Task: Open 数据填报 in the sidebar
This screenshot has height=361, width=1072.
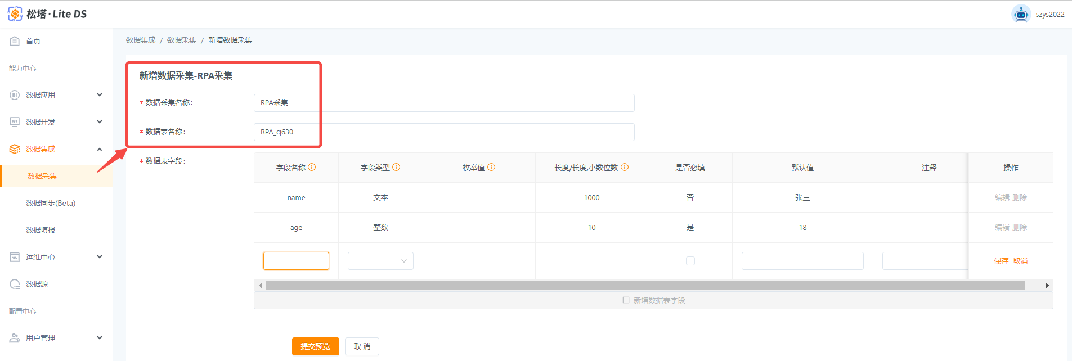Action: 41,230
